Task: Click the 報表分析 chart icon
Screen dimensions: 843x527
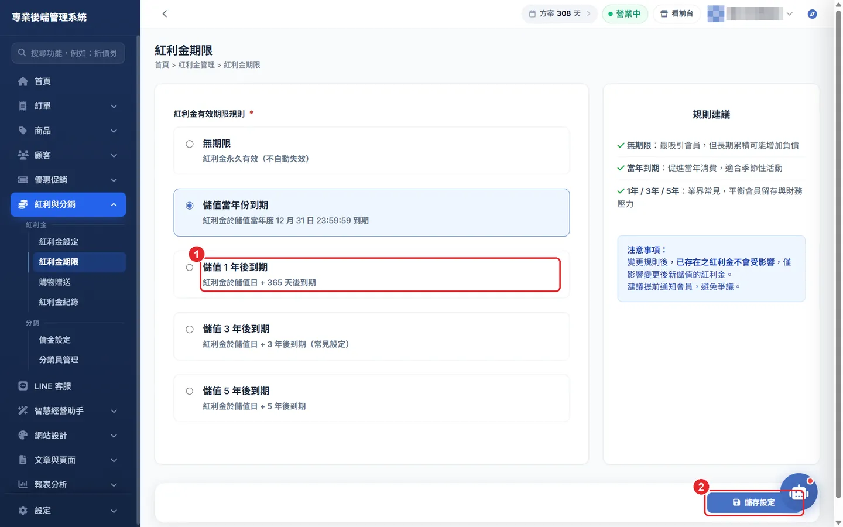Action: click(x=23, y=485)
